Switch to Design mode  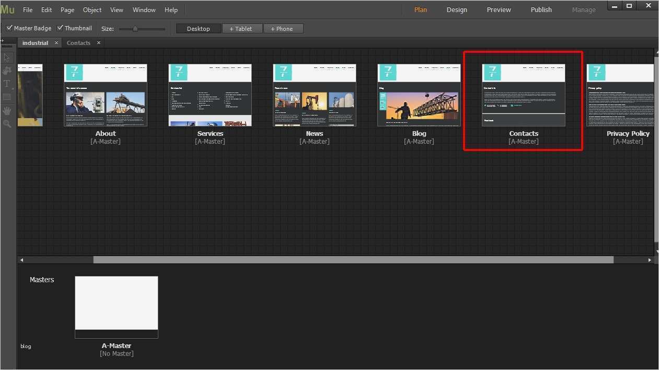point(457,10)
